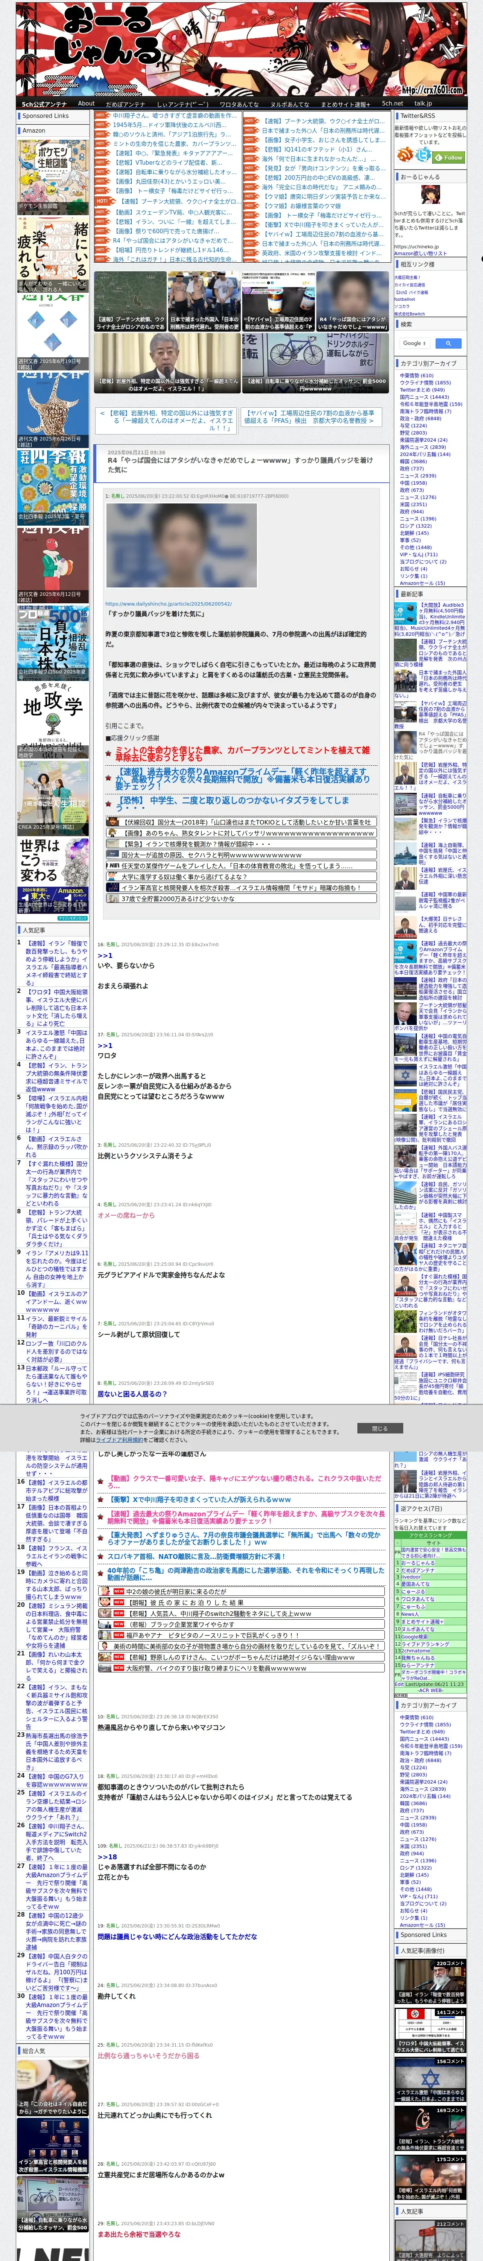Close the cookie notice with 閉じる
483x2261 pixels.
click(x=379, y=1428)
